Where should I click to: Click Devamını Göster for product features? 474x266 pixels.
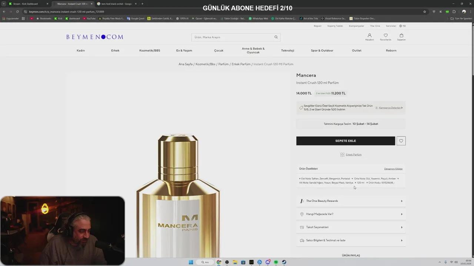393,169
